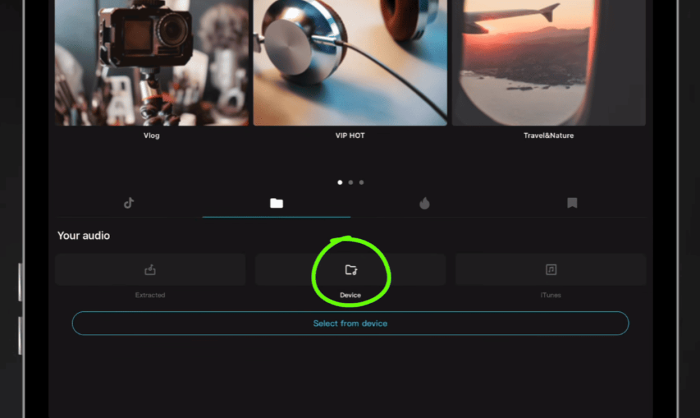The width and height of the screenshot is (700, 418).
Task: Switch to the trending flame tab
Action: pos(424,204)
